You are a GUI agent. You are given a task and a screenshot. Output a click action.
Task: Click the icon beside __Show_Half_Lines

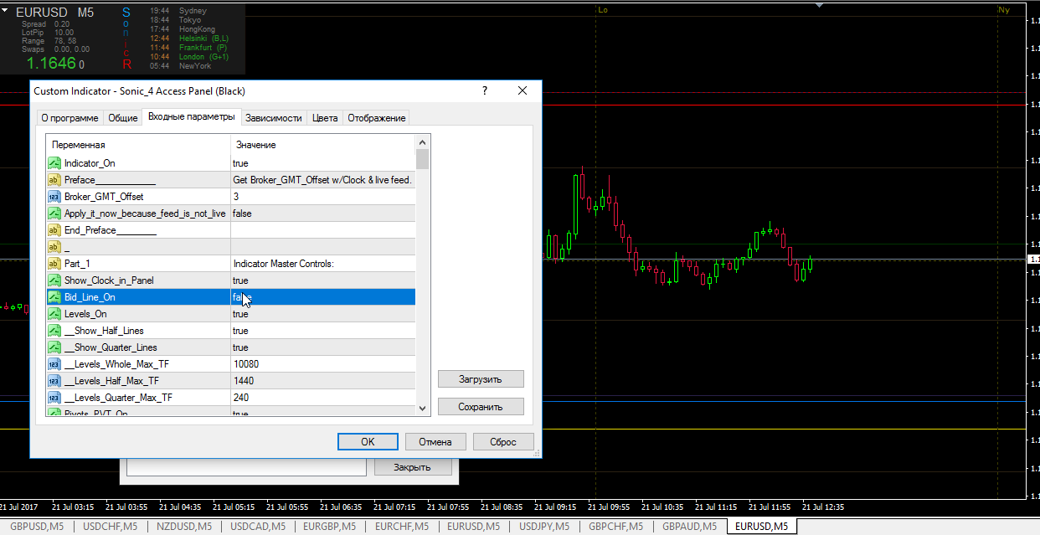click(x=54, y=331)
